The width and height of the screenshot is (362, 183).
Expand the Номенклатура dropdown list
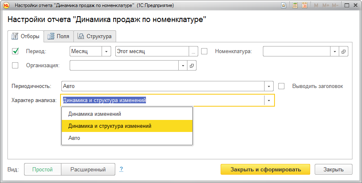[335, 51]
